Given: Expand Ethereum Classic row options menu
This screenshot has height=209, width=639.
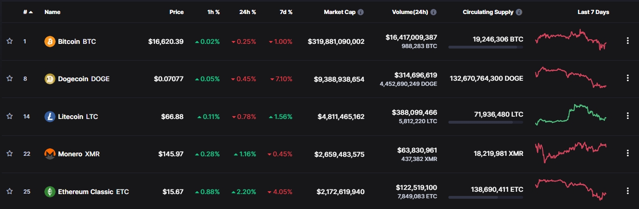Looking at the screenshot, I should pyautogui.click(x=628, y=191).
